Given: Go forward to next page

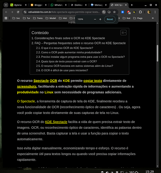Looking at the screenshot, I should coord(12,12).
